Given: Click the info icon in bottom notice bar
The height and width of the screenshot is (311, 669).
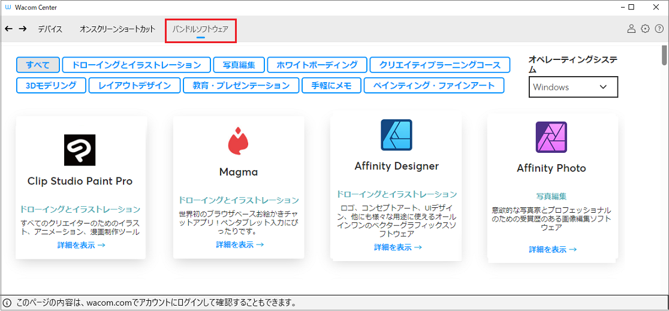Looking at the screenshot, I should pos(7,303).
